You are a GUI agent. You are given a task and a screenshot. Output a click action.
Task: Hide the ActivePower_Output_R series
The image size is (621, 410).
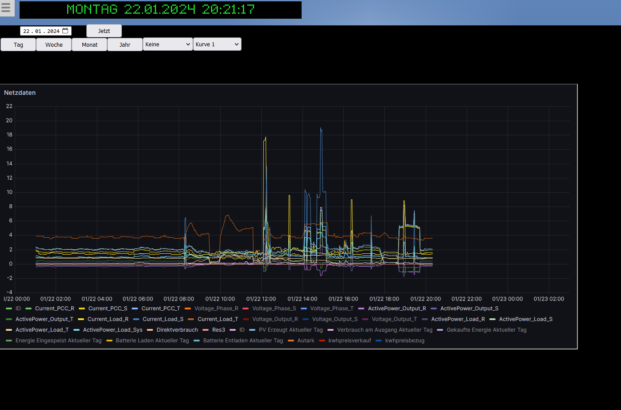tap(397, 308)
